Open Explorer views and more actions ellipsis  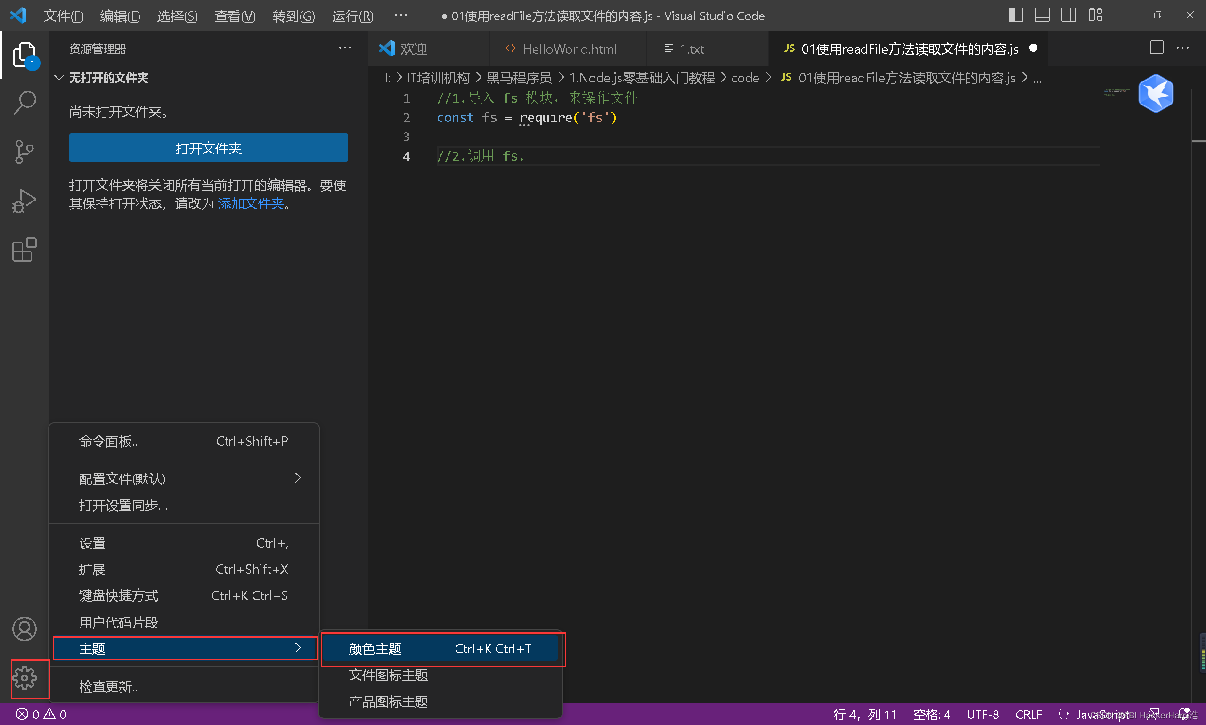tap(345, 48)
